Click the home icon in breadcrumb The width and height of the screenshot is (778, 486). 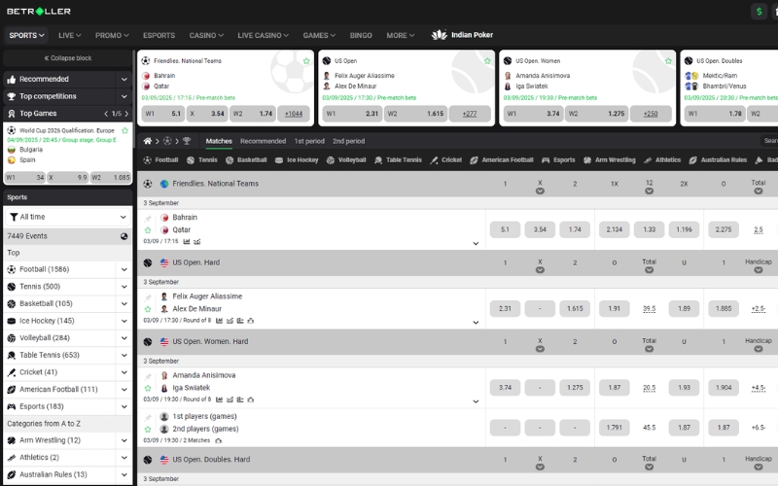(x=148, y=141)
